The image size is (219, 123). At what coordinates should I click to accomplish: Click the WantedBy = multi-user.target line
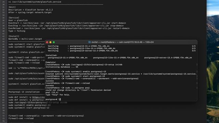[x=25, y=39]
